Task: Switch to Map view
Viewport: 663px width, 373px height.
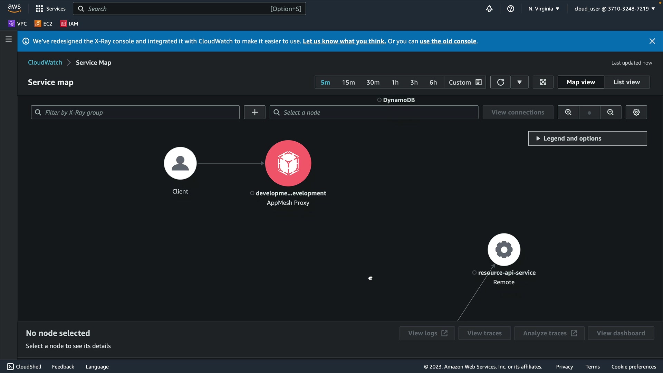Action: click(x=580, y=82)
